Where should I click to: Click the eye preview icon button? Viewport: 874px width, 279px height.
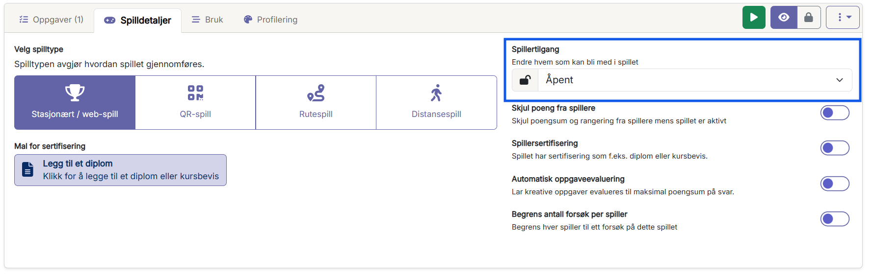click(784, 18)
